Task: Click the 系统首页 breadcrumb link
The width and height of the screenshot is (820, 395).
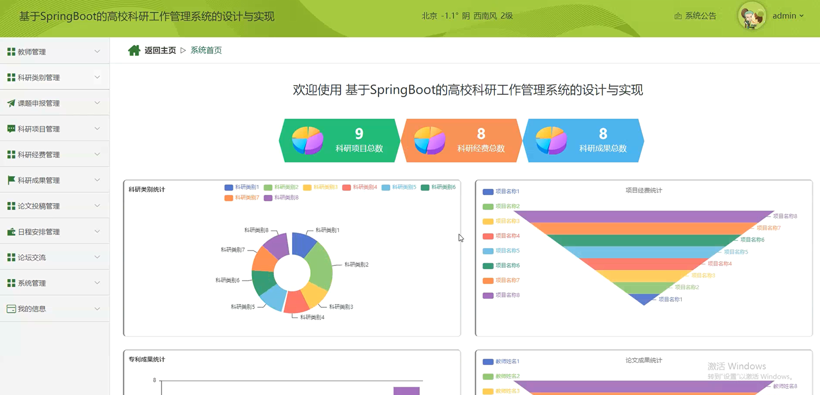Action: point(206,50)
